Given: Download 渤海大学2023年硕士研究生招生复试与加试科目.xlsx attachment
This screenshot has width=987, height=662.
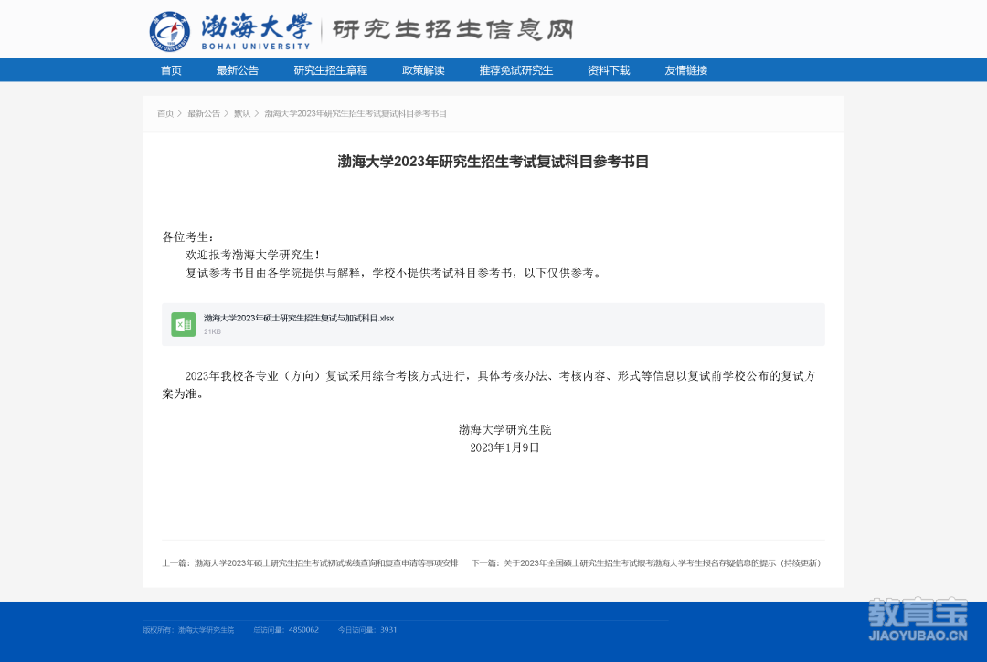Looking at the screenshot, I should 299,318.
